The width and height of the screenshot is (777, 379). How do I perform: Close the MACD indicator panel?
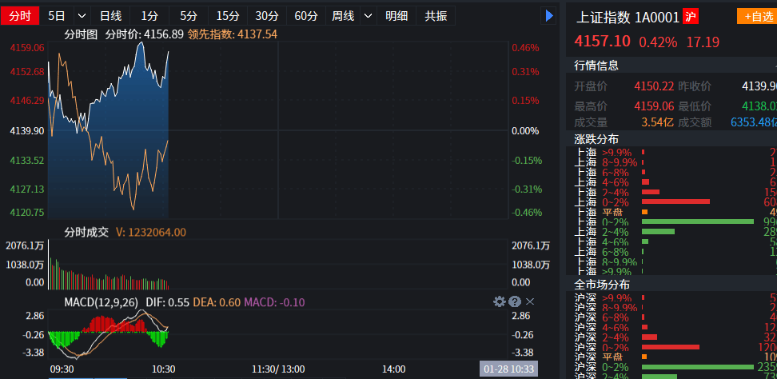(530, 301)
